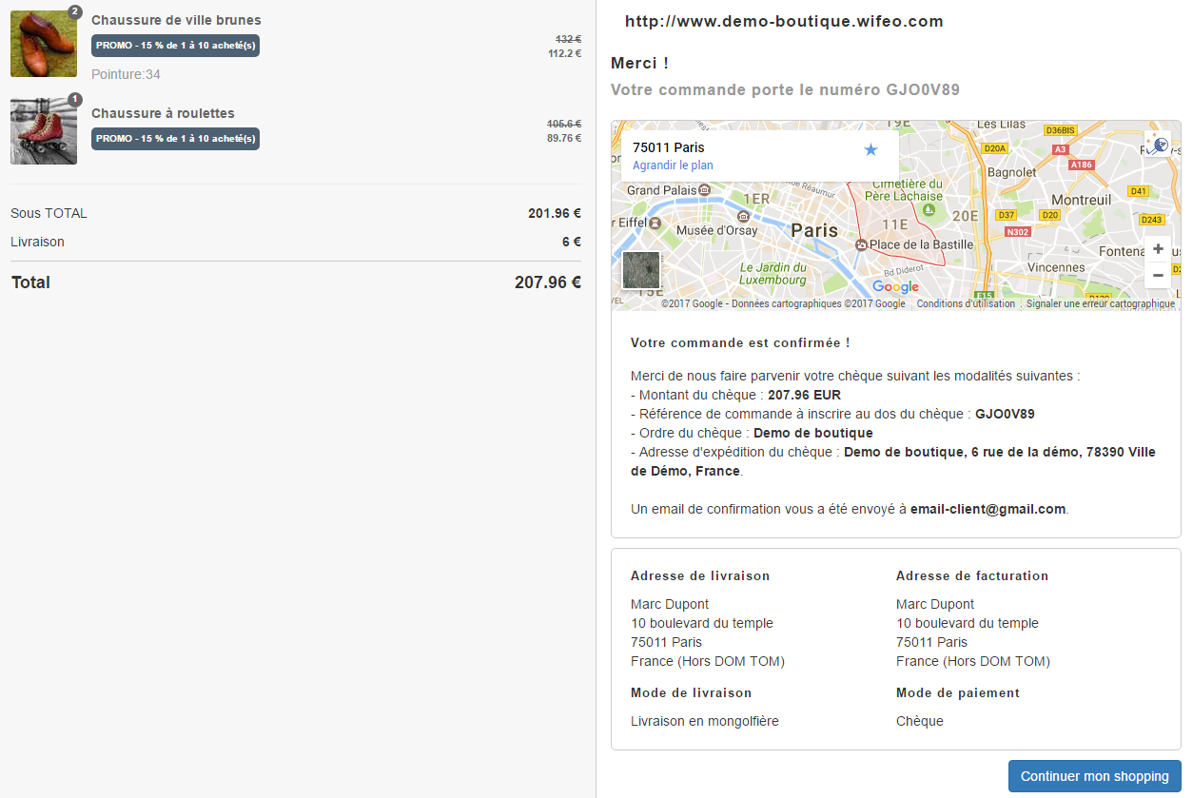1193x798 pixels.
Task: Open the Agrandir le plan link
Action: pyautogui.click(x=673, y=165)
